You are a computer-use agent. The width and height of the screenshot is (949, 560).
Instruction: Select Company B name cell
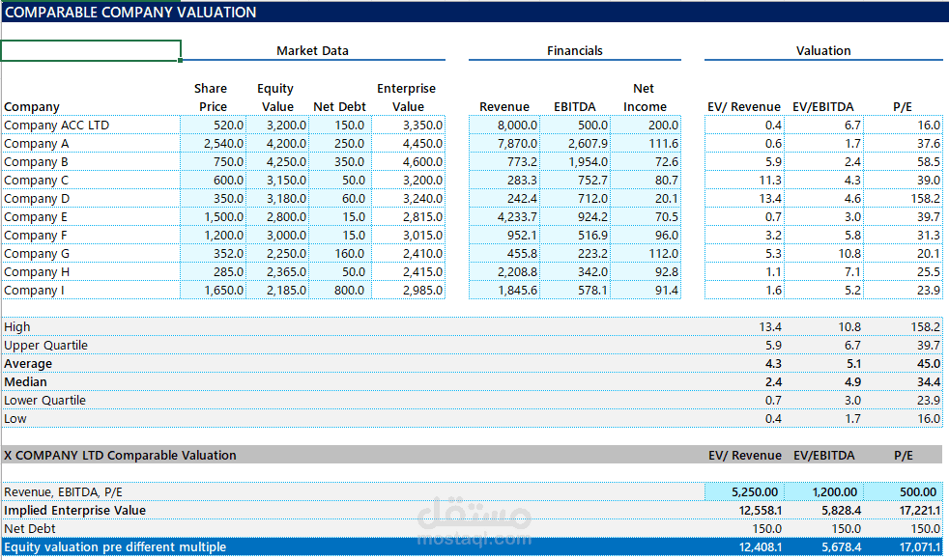pos(91,162)
